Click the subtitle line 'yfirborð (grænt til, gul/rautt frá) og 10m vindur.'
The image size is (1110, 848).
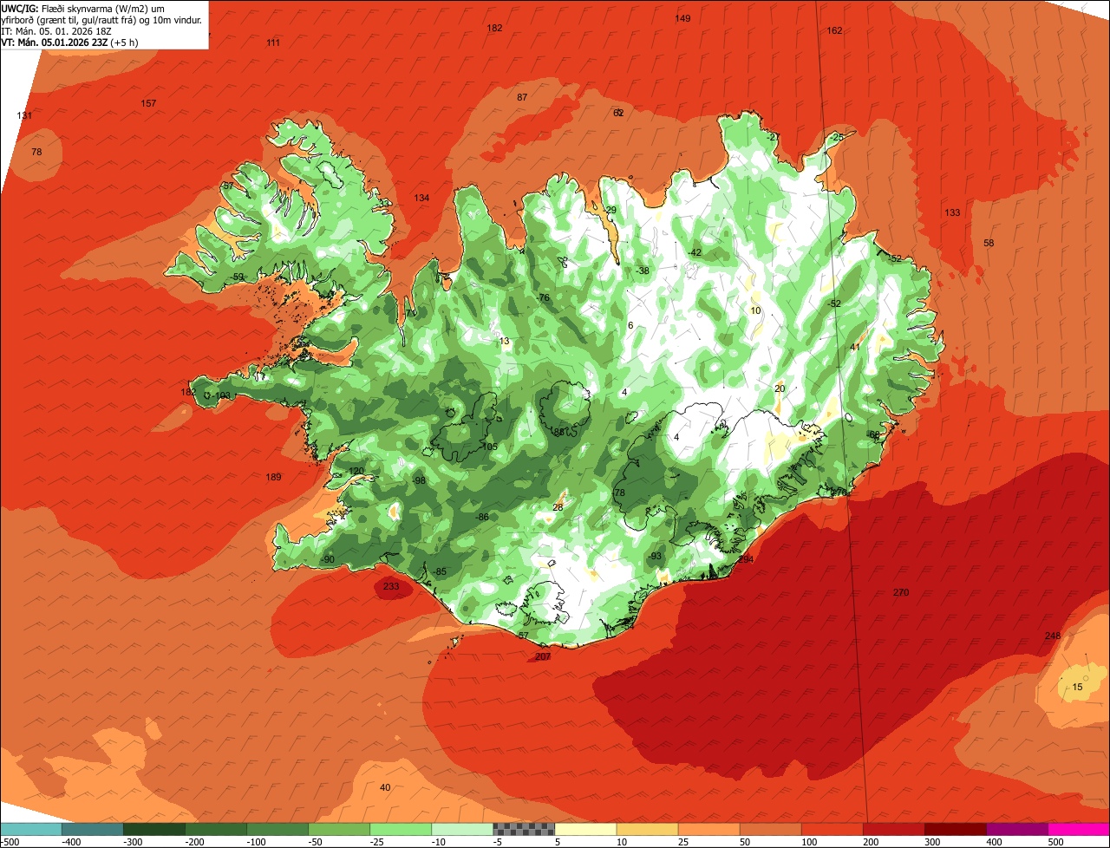(102, 19)
